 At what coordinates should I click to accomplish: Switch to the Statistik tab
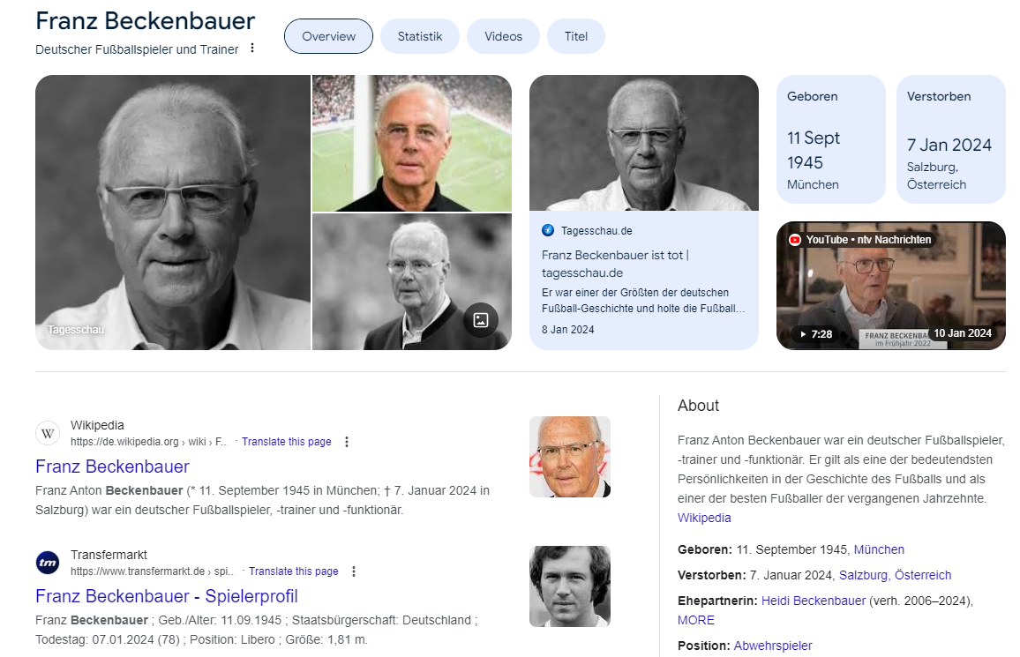click(420, 36)
